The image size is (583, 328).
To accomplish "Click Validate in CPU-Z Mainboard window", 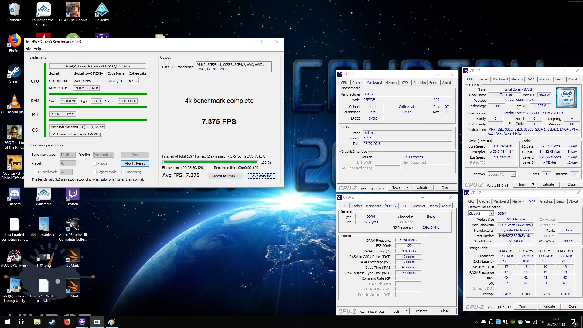I will click(422, 188).
